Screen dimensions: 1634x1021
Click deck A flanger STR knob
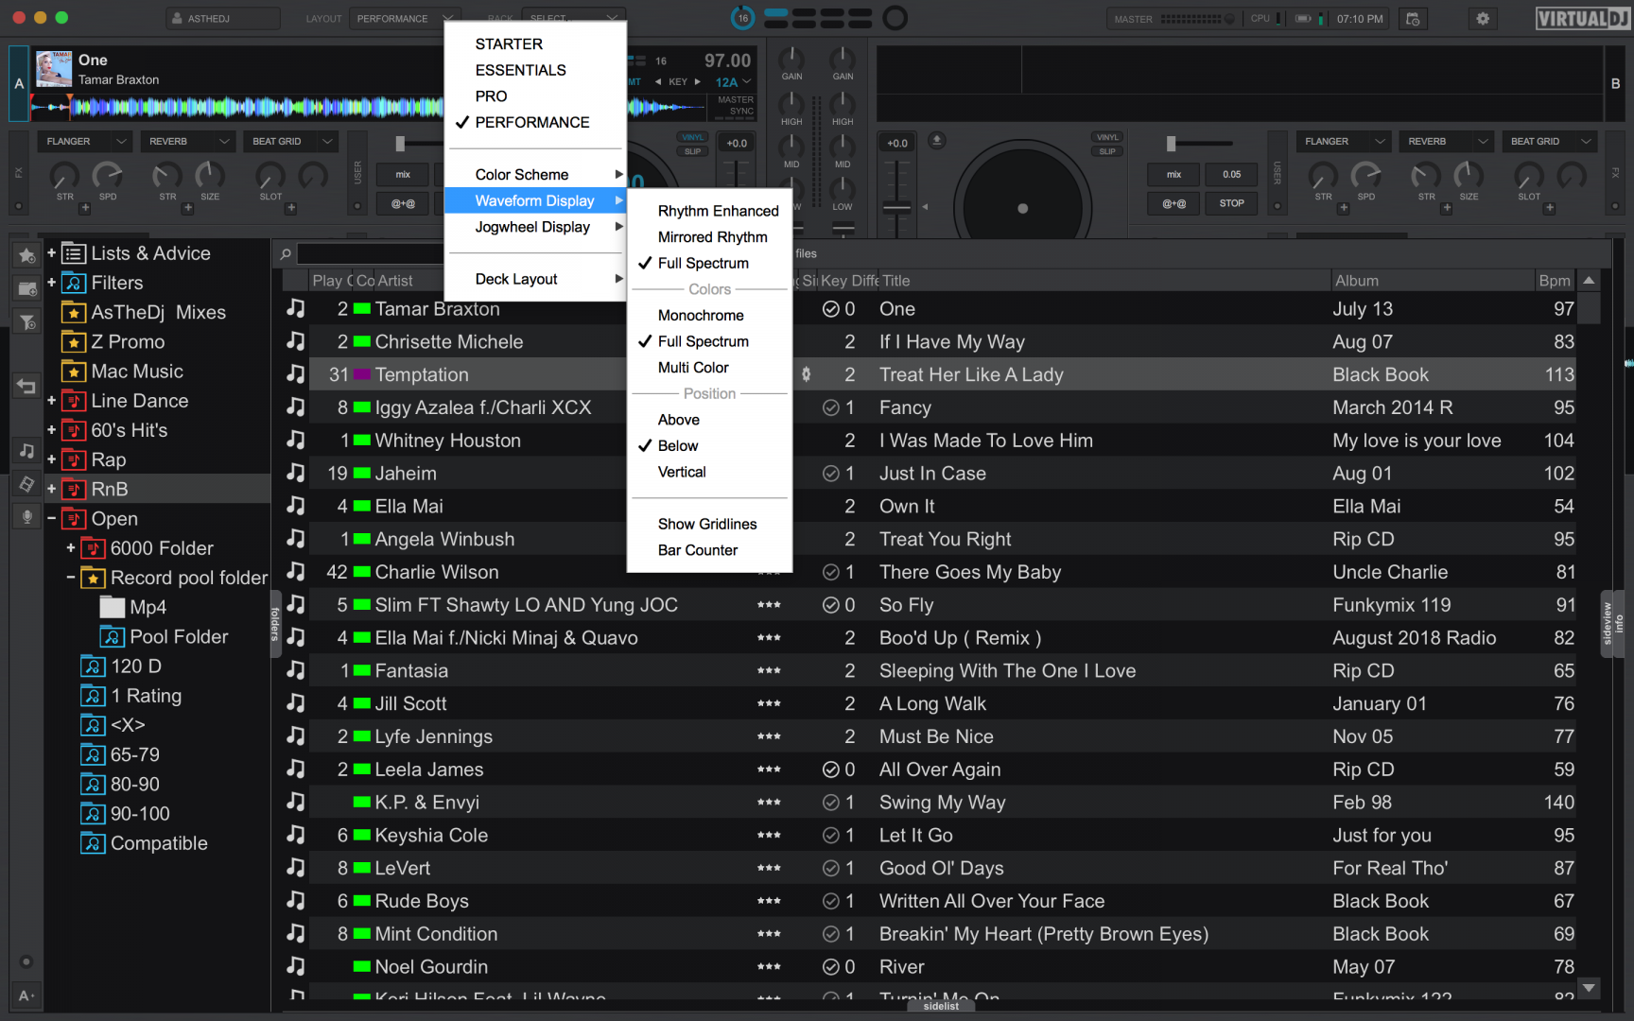(x=64, y=175)
